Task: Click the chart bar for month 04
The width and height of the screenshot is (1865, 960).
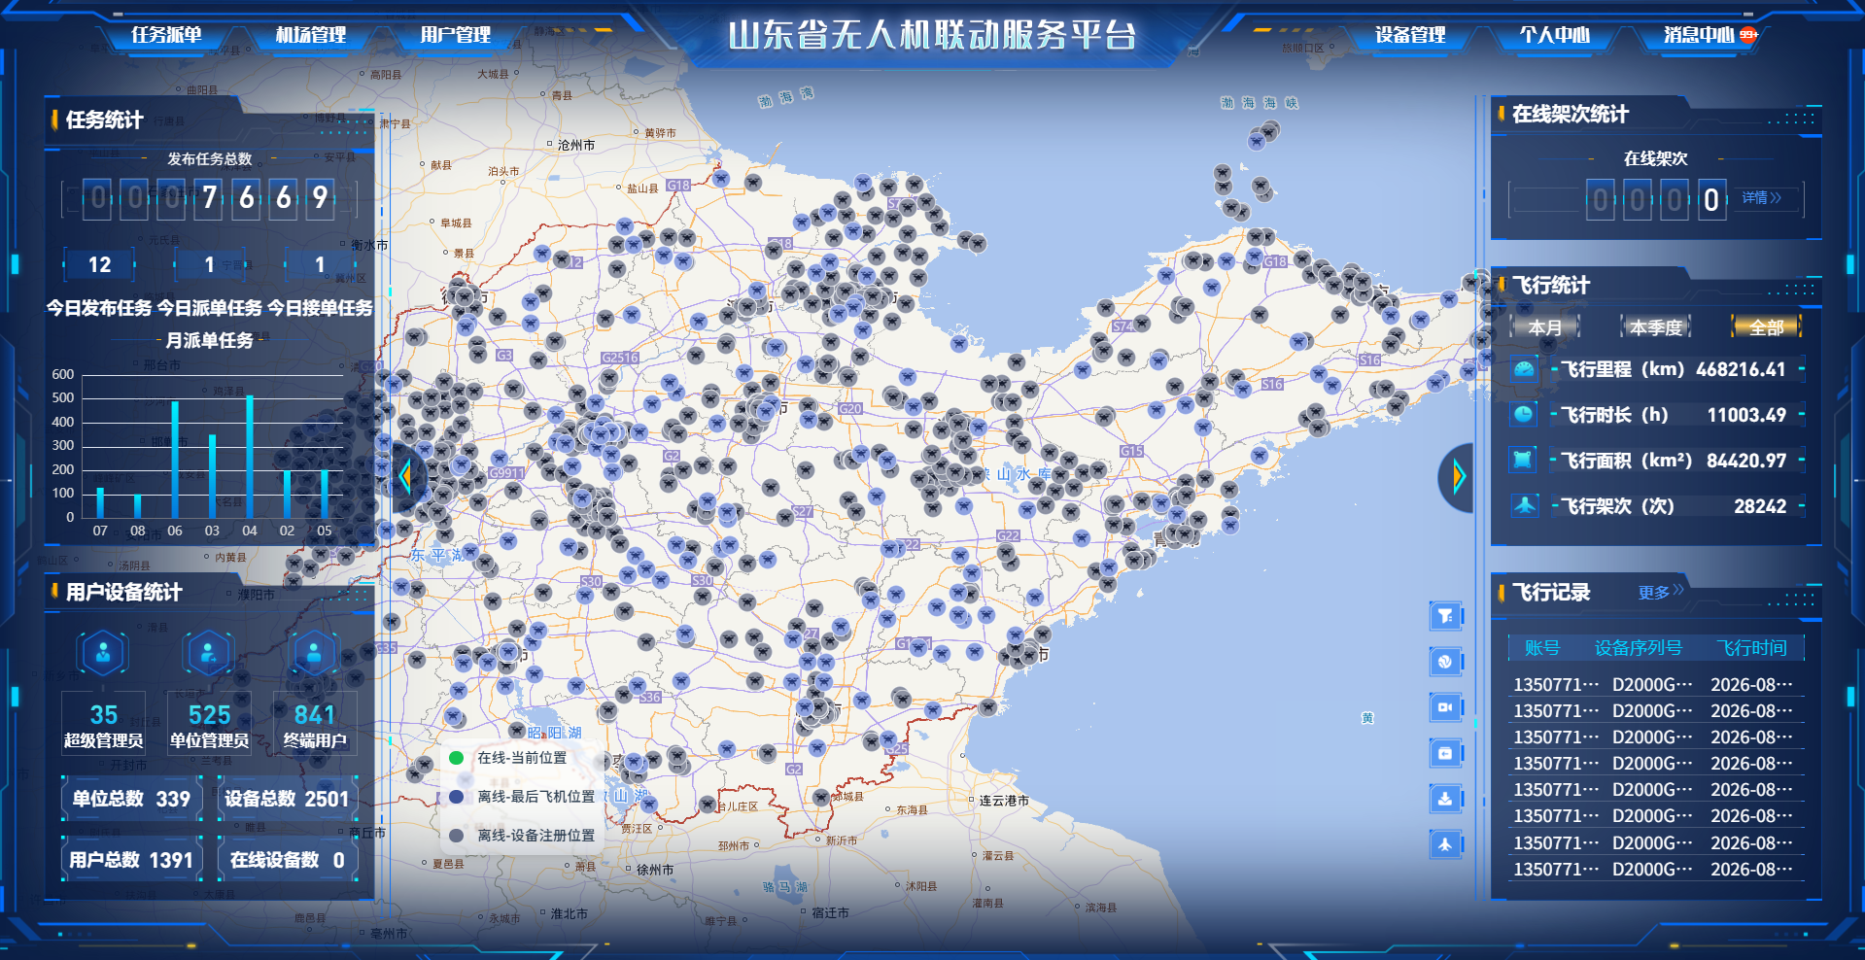Action: (x=250, y=456)
